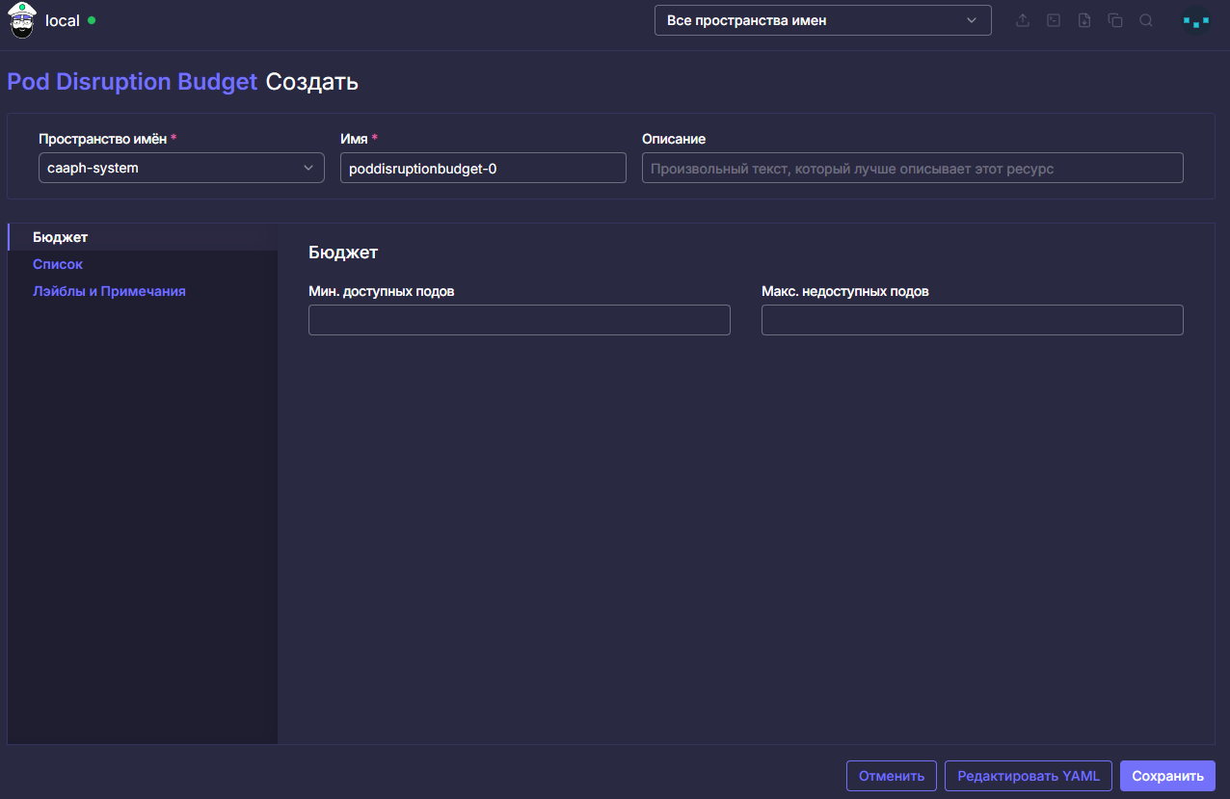Open the user avatar menu
This screenshot has height=799, width=1230.
(1196, 20)
